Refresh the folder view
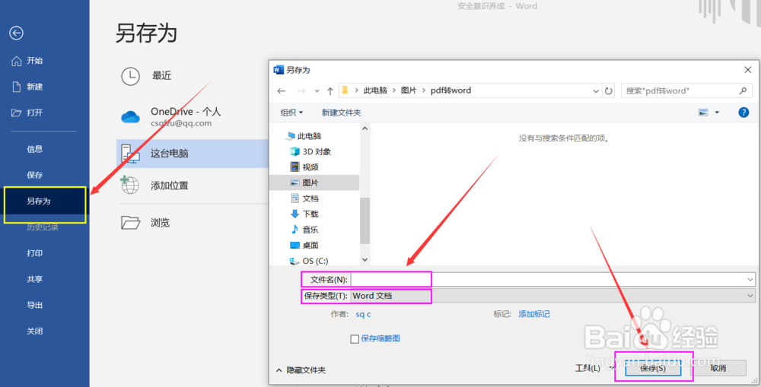Image resolution: width=761 pixels, height=387 pixels. (608, 90)
